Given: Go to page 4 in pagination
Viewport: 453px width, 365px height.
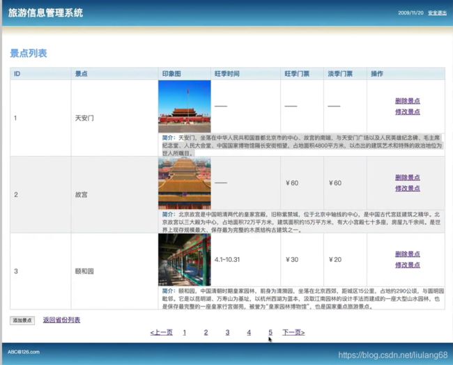Looking at the screenshot, I should tap(249, 332).
